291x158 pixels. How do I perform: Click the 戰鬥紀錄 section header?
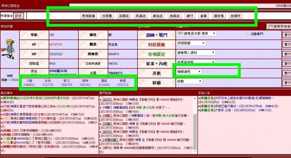pos(105,93)
